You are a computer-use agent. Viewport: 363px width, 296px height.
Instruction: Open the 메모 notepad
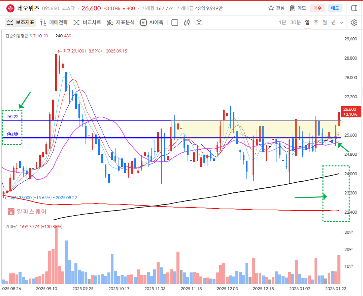298,8
